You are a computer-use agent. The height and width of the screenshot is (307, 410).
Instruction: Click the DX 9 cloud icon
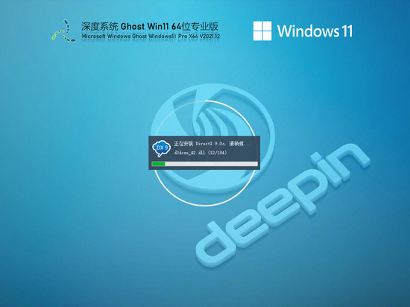point(162,148)
